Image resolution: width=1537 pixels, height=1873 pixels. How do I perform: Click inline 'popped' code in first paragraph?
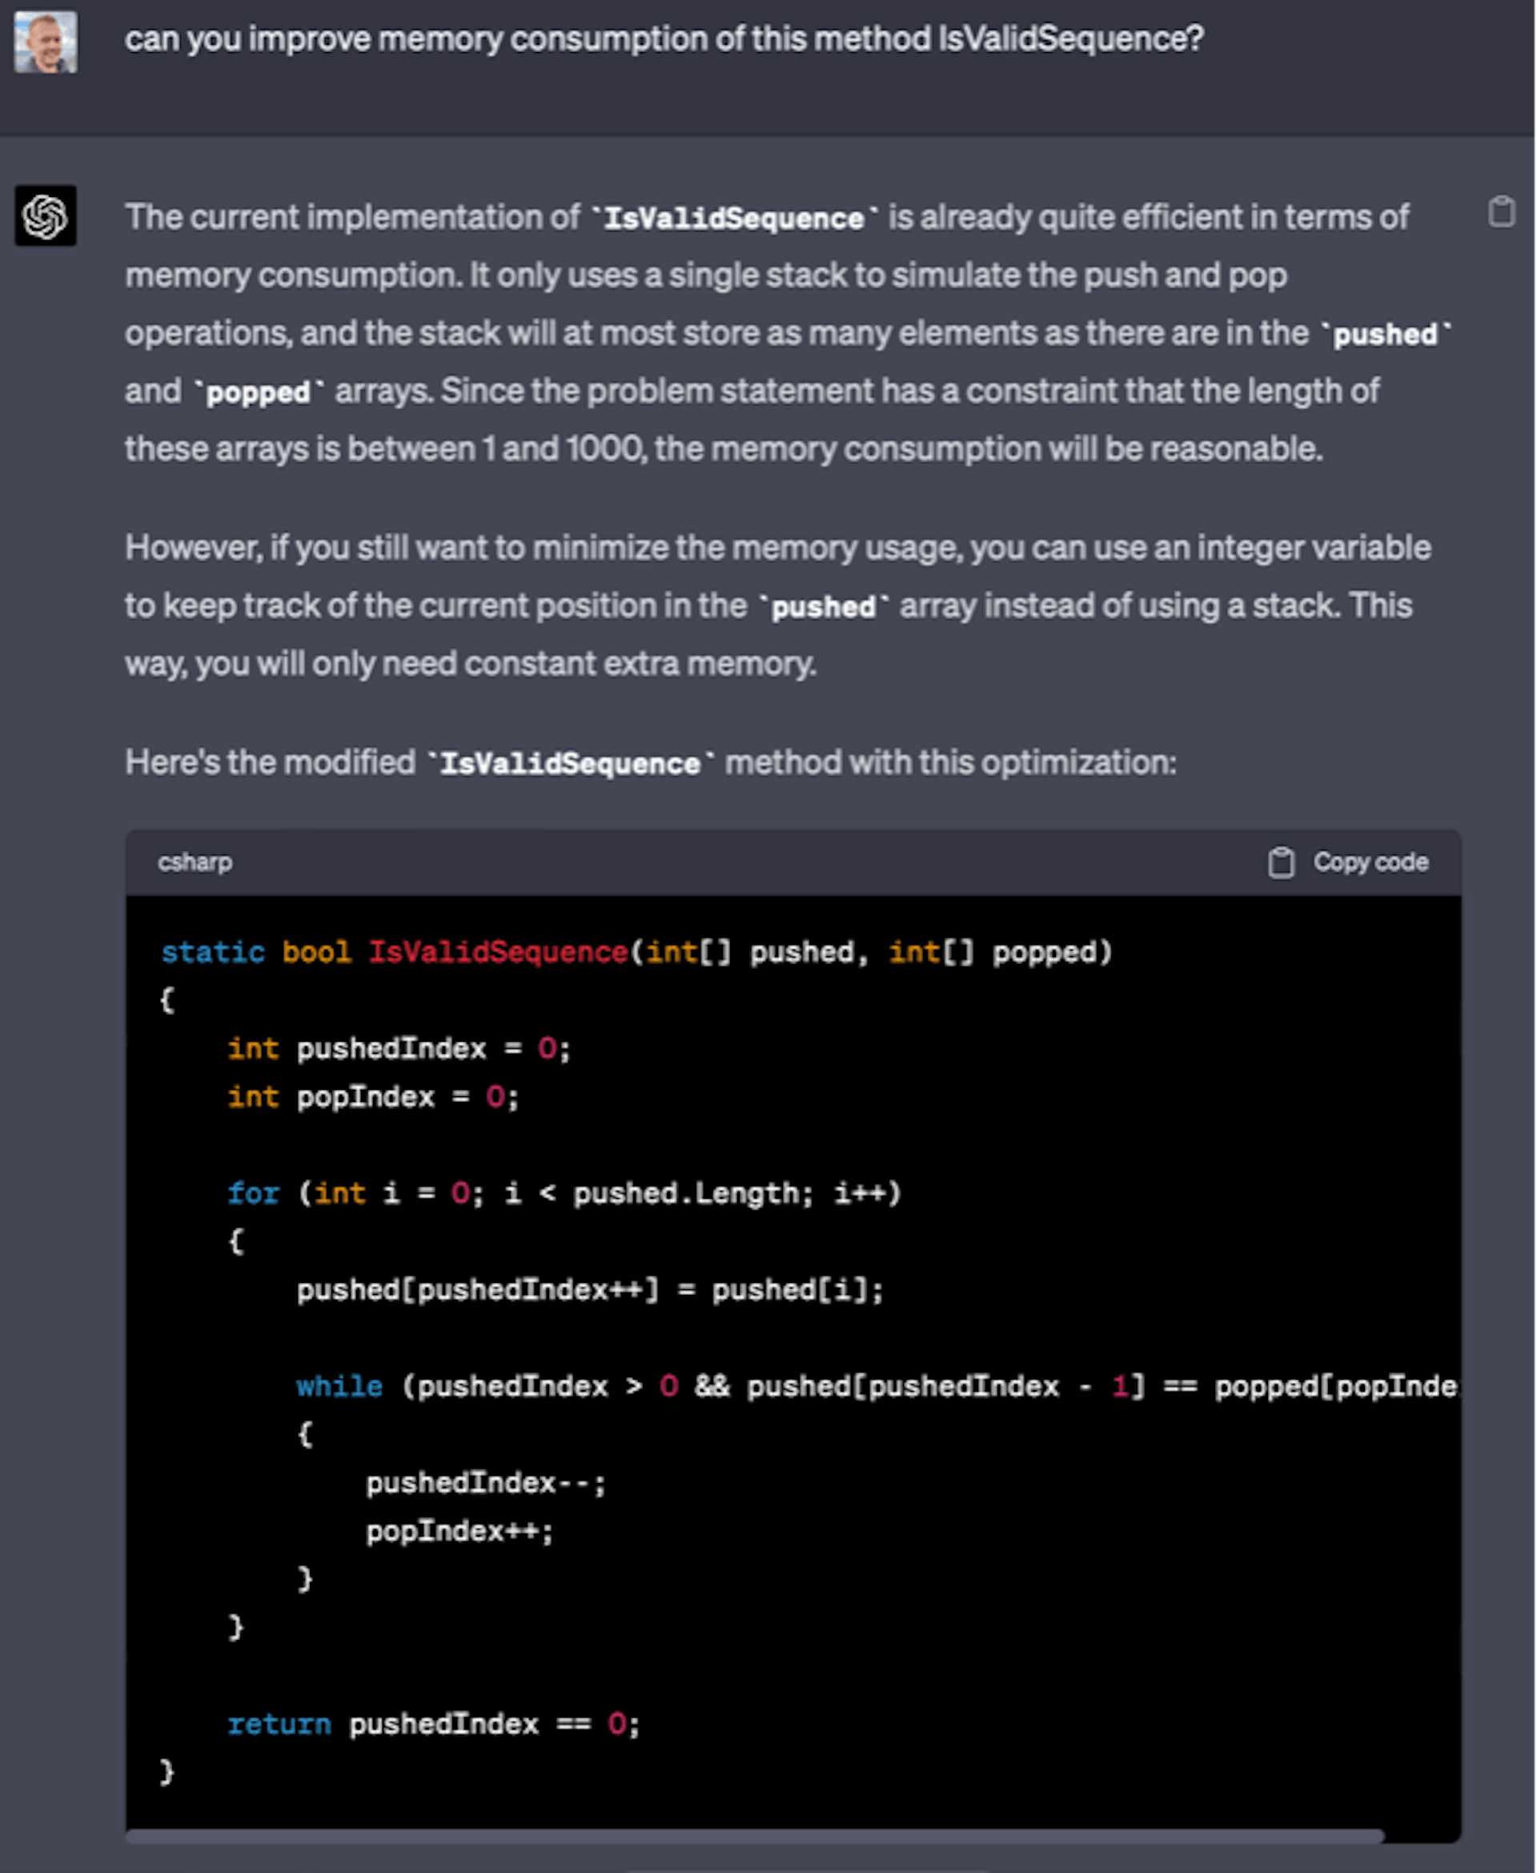(258, 392)
